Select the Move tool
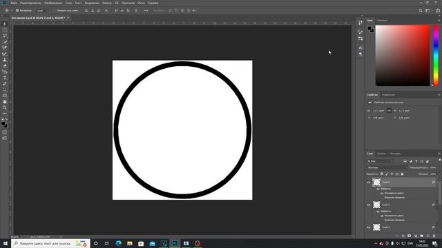 5,24
